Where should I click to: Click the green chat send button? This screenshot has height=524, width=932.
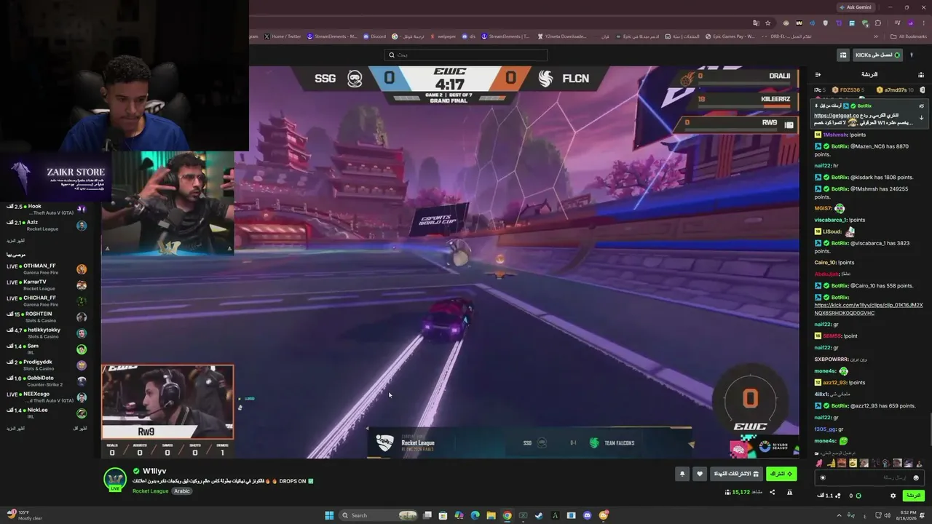[913, 496]
